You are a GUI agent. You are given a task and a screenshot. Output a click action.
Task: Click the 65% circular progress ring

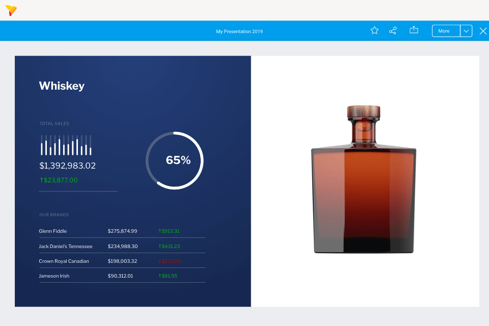(x=175, y=160)
